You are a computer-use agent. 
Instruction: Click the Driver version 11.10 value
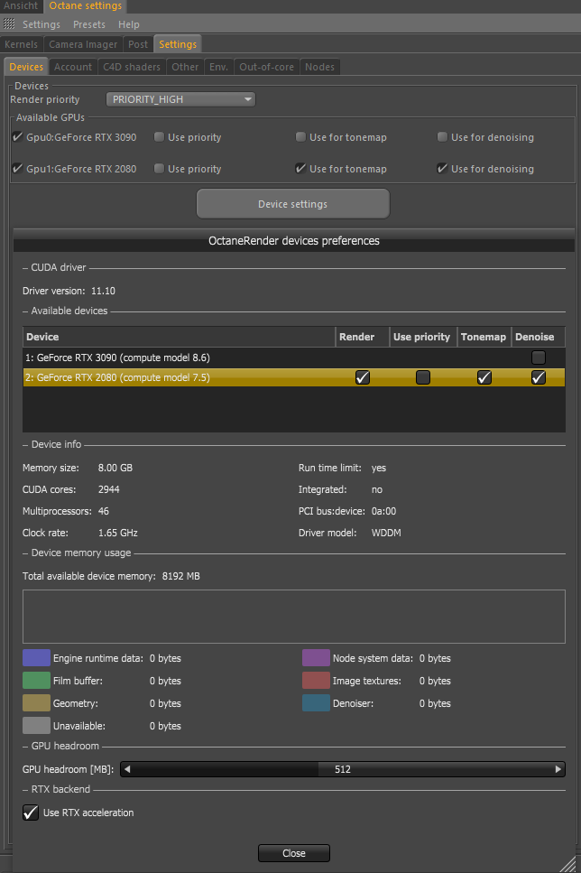coord(104,291)
